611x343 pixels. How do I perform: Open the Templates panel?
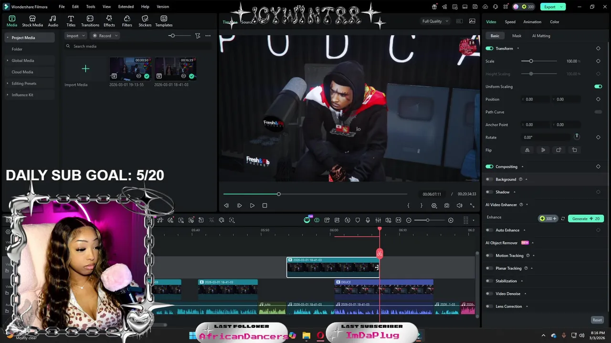click(x=164, y=21)
